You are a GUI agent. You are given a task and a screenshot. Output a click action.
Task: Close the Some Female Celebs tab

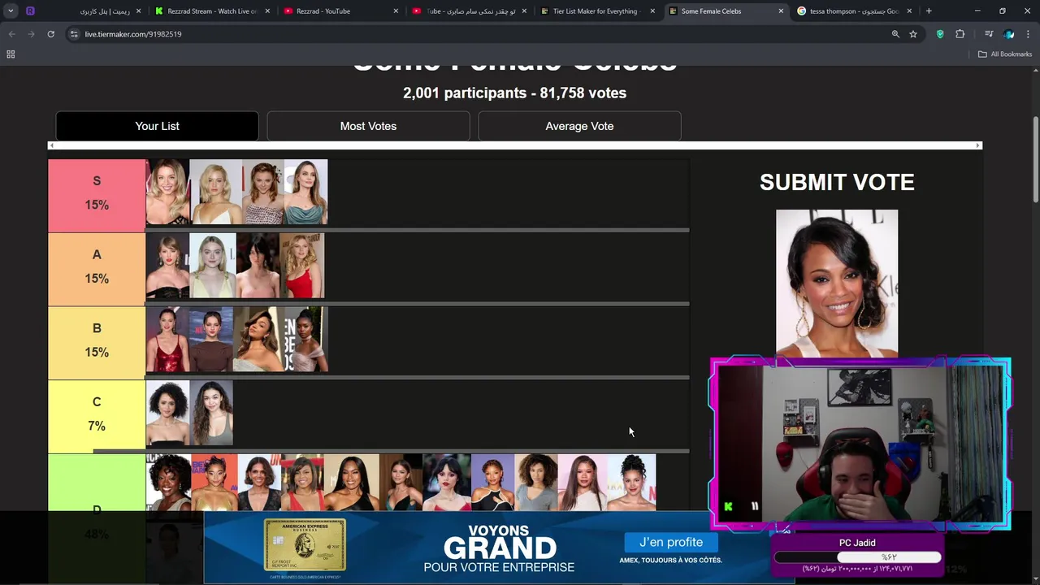click(x=781, y=11)
